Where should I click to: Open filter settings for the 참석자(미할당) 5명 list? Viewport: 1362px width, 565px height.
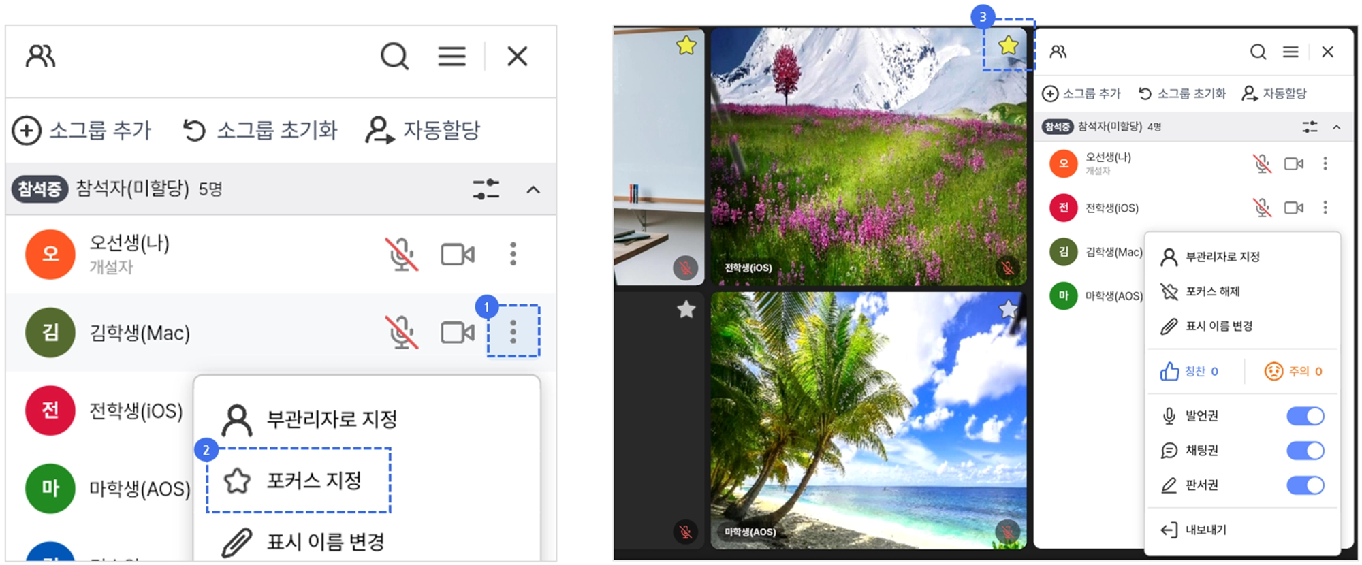coord(486,189)
